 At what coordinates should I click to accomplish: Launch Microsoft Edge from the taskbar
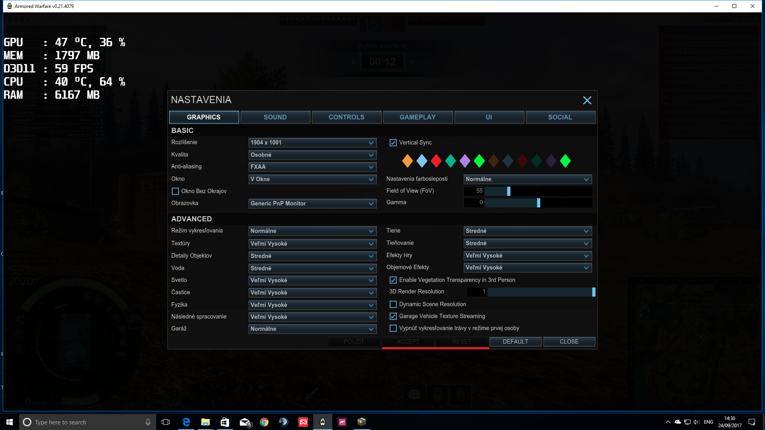pyautogui.click(x=186, y=422)
